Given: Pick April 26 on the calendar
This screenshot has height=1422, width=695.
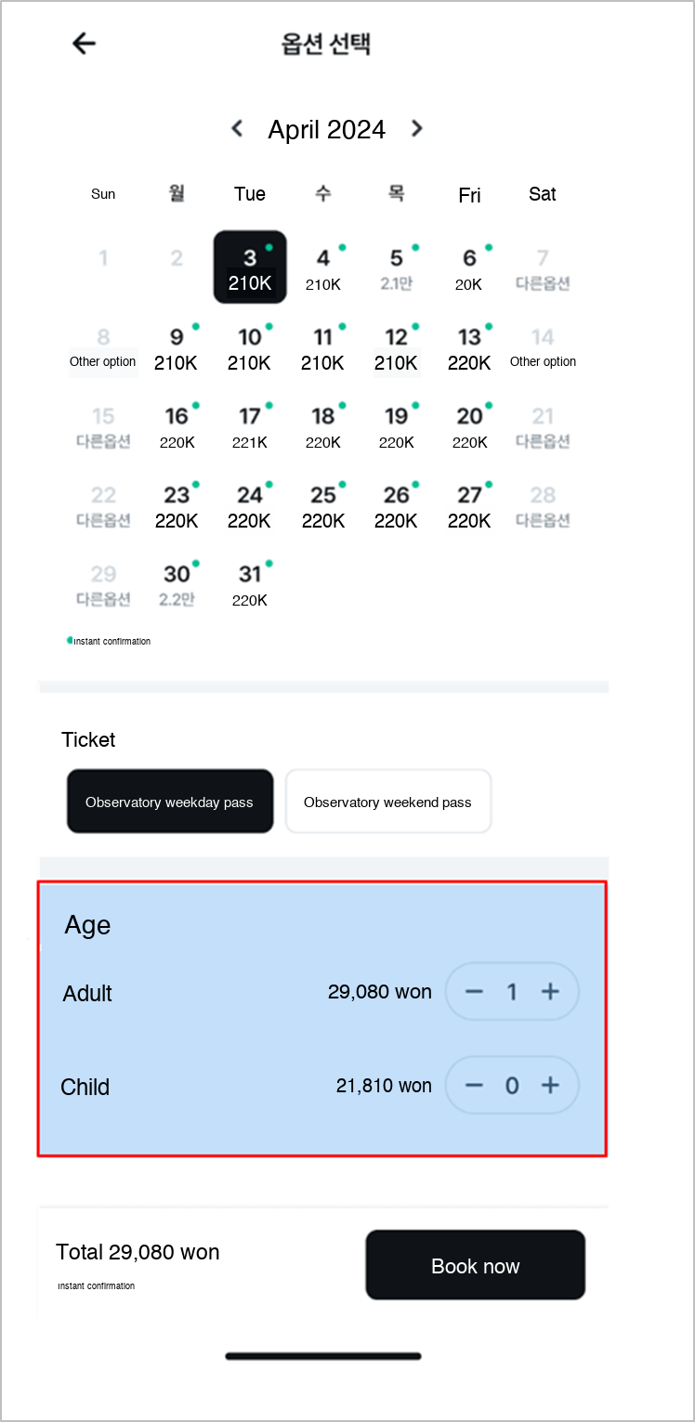Looking at the screenshot, I should [397, 505].
